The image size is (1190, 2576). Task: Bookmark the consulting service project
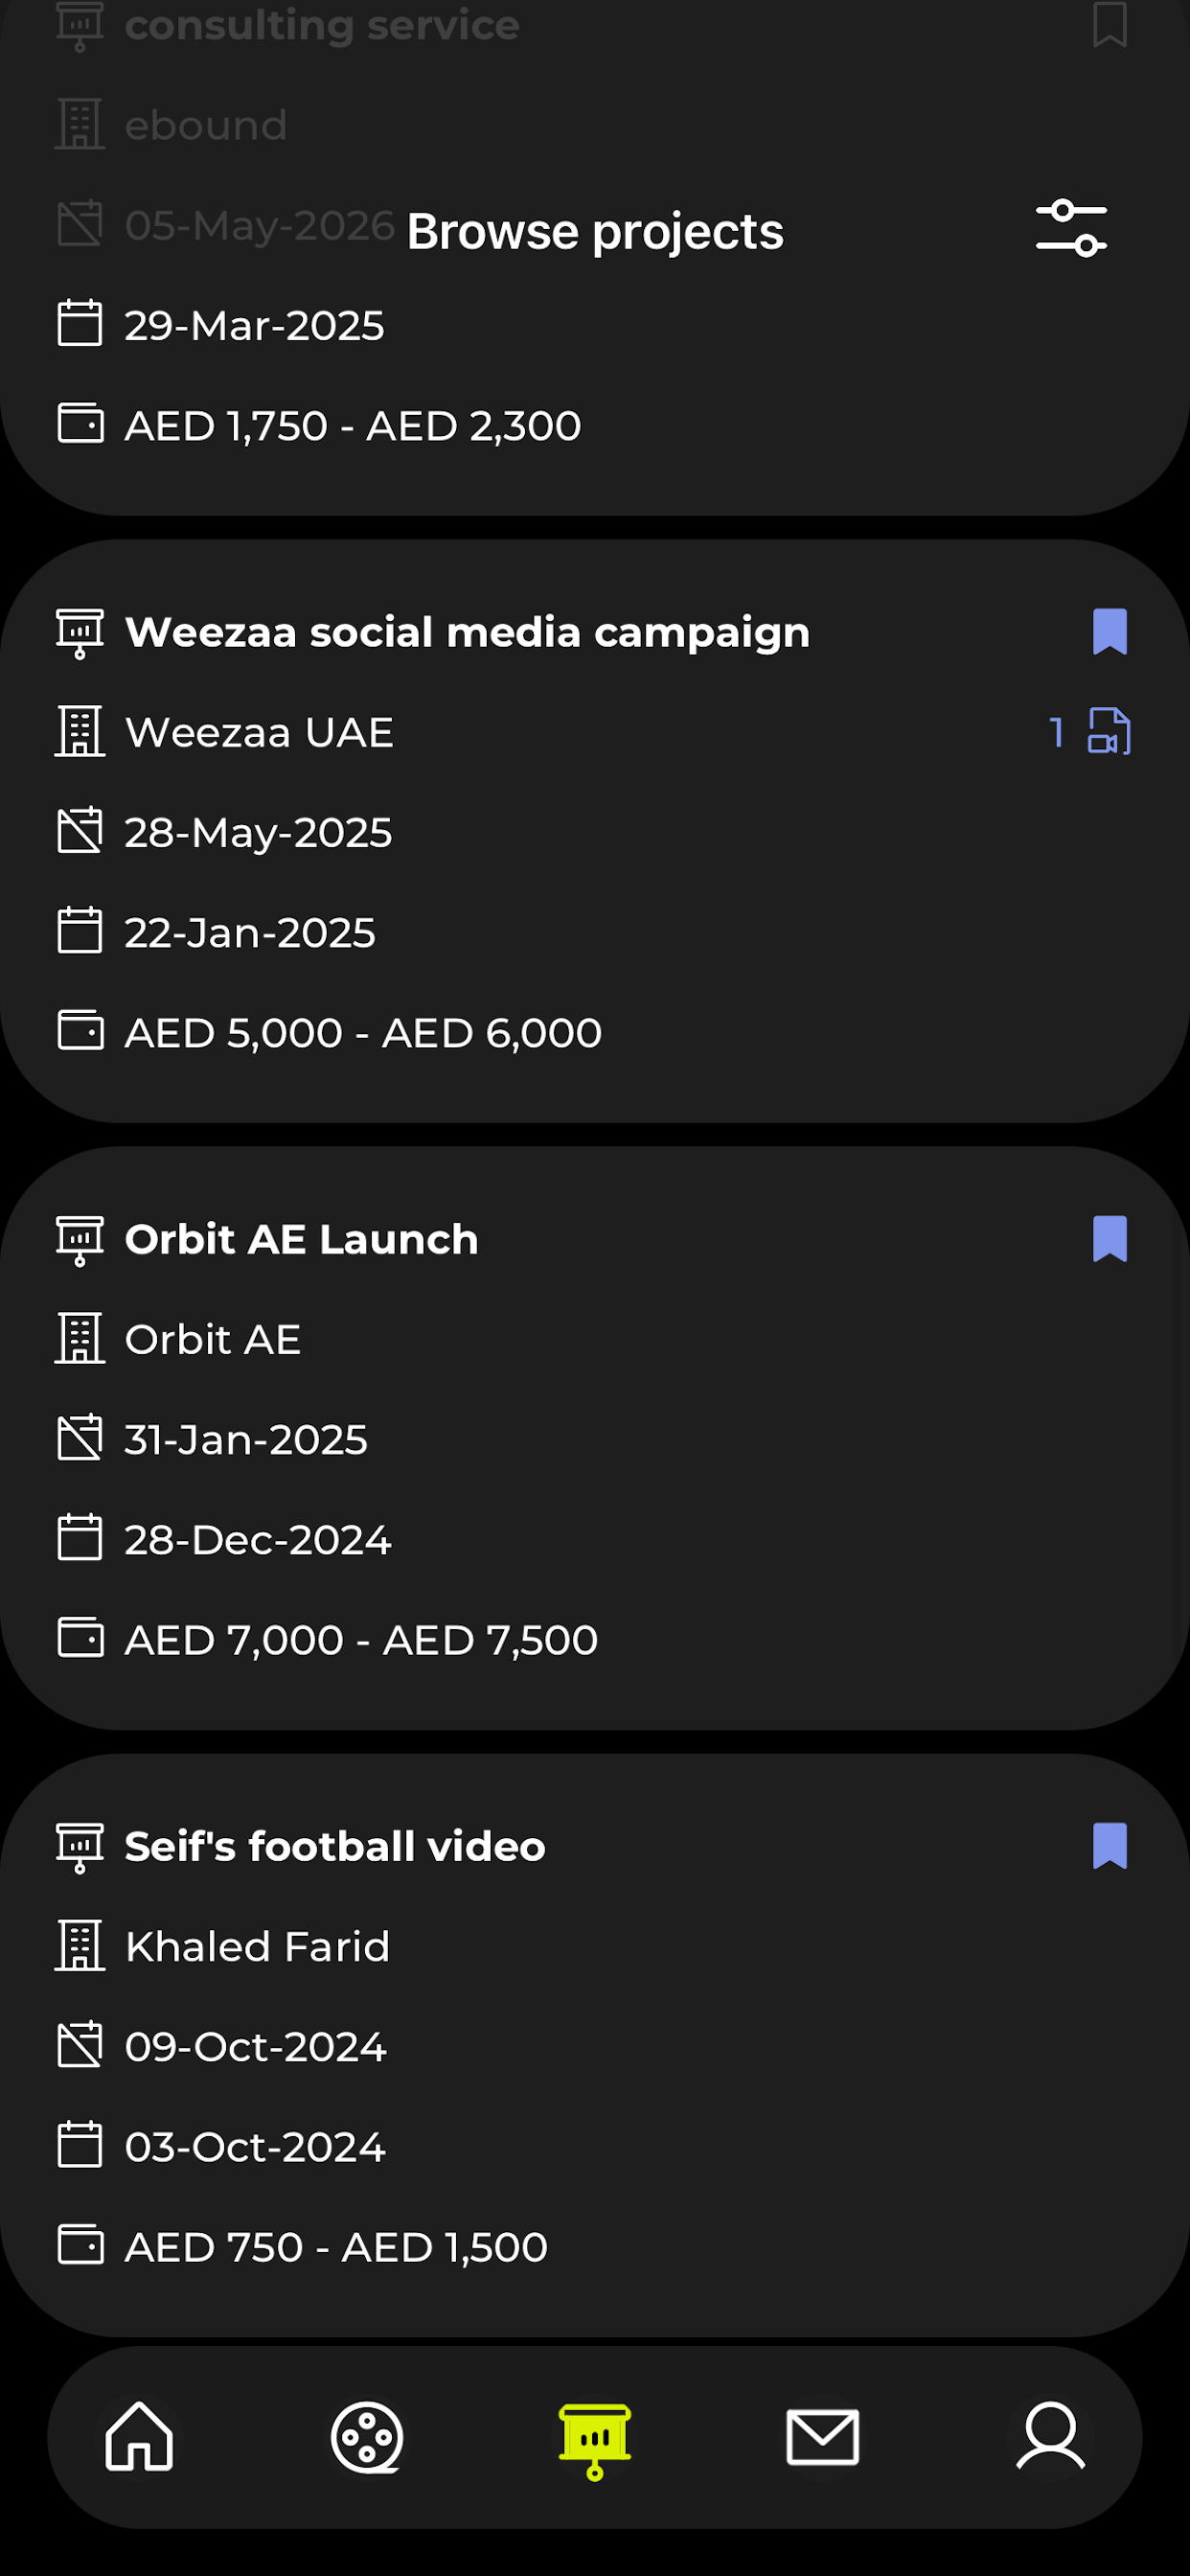click(x=1109, y=24)
